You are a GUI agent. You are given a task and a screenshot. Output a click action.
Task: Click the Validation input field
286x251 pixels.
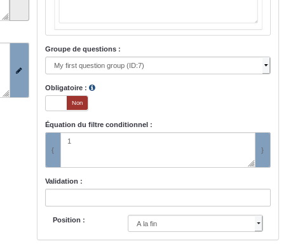tap(158, 198)
